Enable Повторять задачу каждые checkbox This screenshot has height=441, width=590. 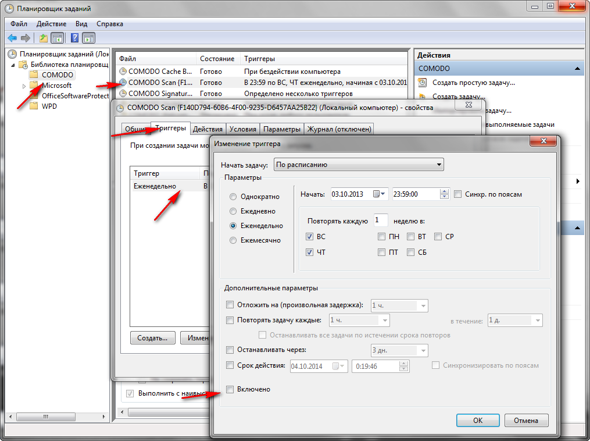230,320
